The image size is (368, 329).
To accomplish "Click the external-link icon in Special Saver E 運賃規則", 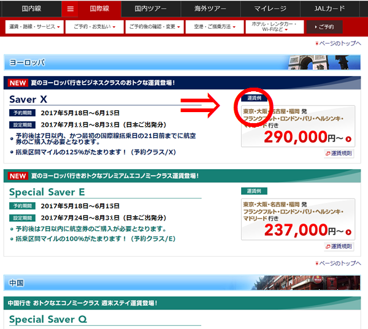I will (x=328, y=247).
